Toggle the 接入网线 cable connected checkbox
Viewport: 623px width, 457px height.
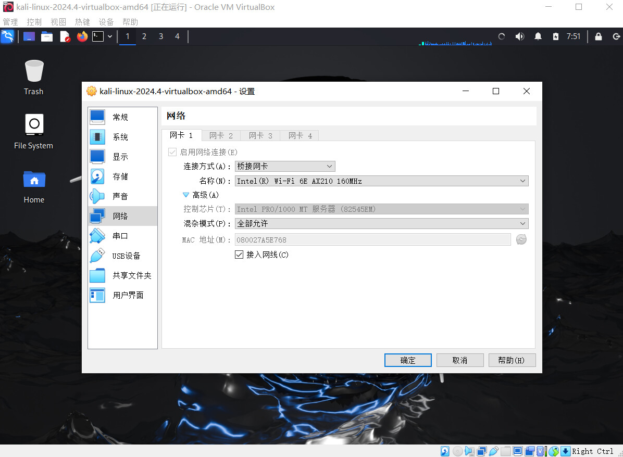tap(239, 255)
